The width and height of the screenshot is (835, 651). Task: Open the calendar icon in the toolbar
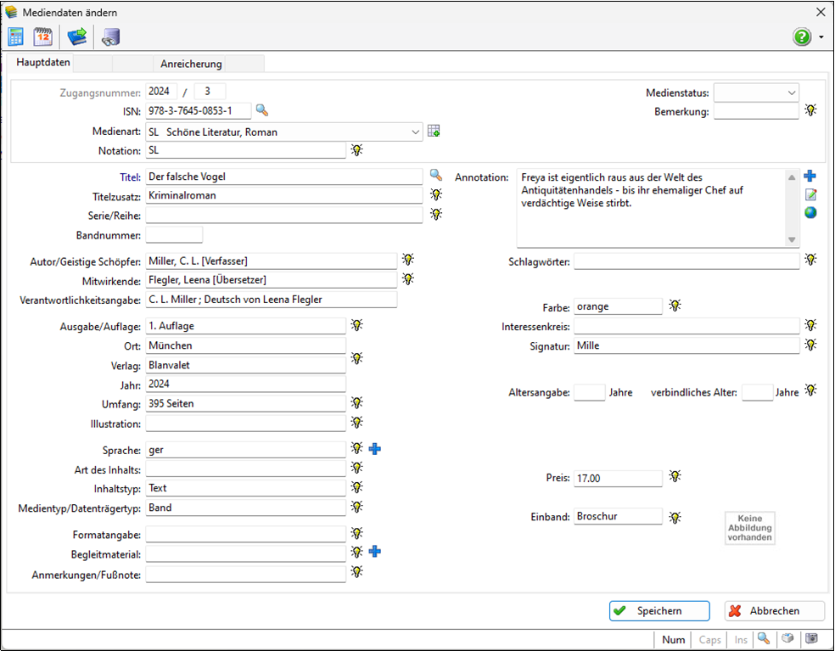click(x=42, y=36)
